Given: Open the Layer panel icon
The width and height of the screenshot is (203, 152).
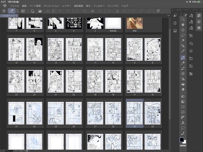Looking at the screenshot, I should coord(191,51).
